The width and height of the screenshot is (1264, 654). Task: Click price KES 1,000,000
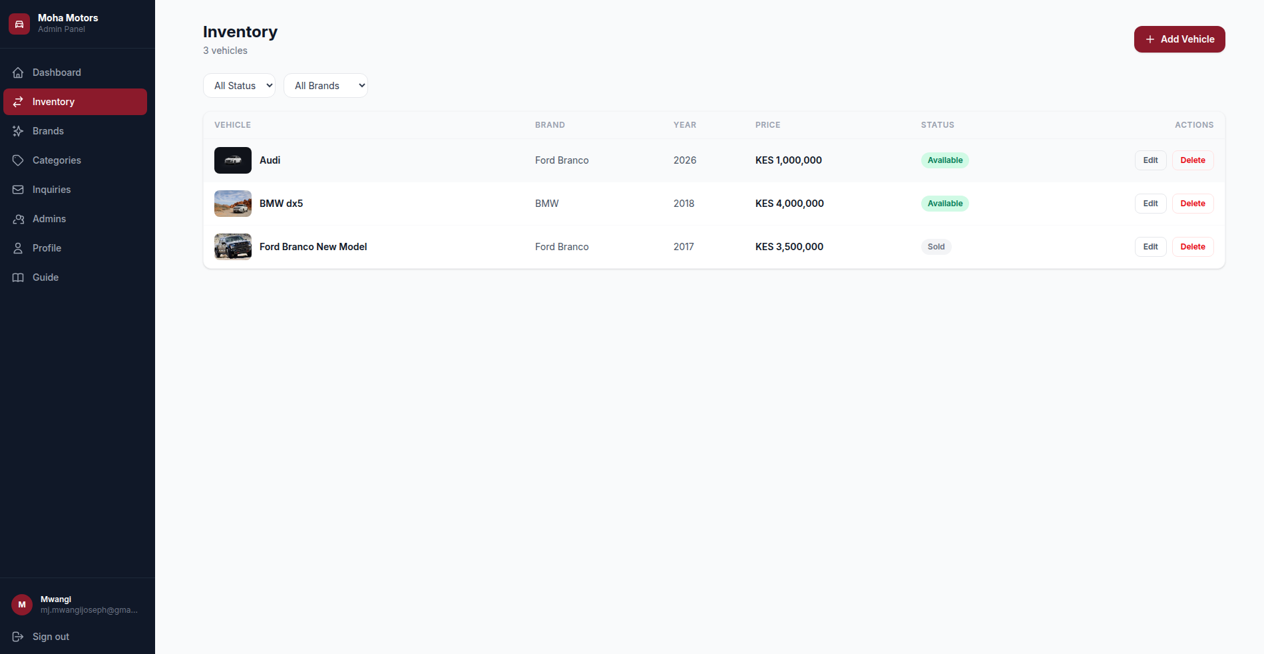click(789, 160)
